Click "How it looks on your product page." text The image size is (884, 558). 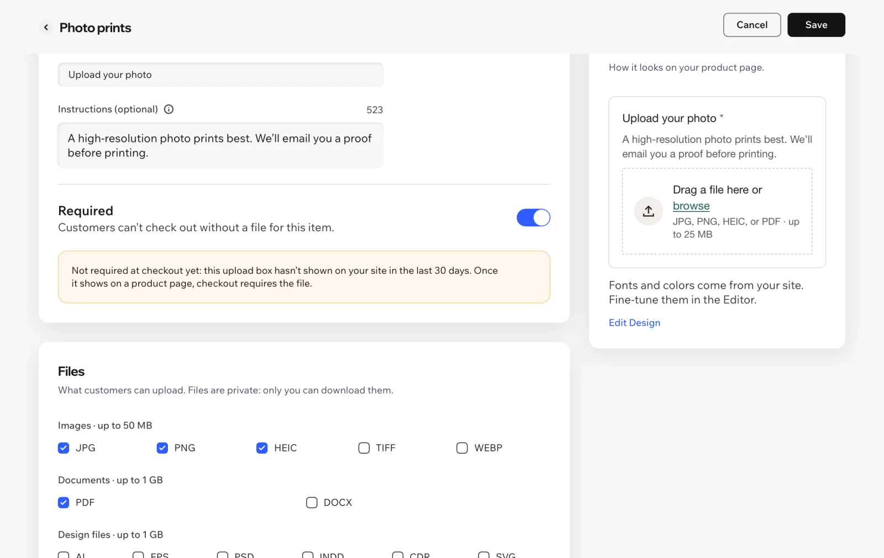pyautogui.click(x=686, y=67)
